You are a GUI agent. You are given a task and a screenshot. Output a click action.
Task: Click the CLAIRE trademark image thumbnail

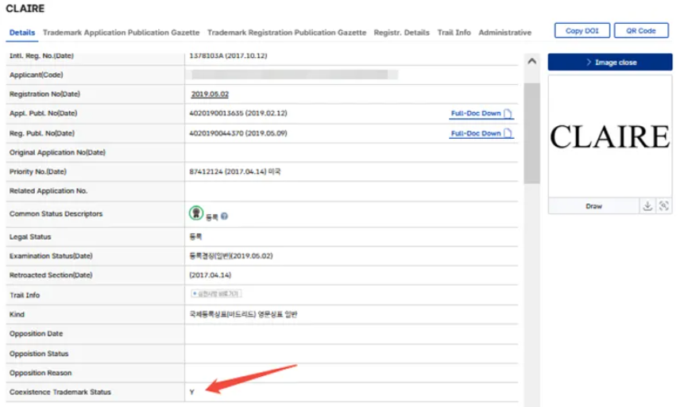(610, 136)
